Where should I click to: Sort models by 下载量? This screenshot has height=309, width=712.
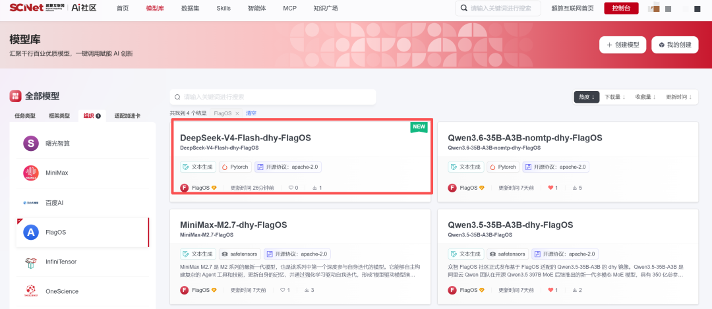(x=615, y=97)
